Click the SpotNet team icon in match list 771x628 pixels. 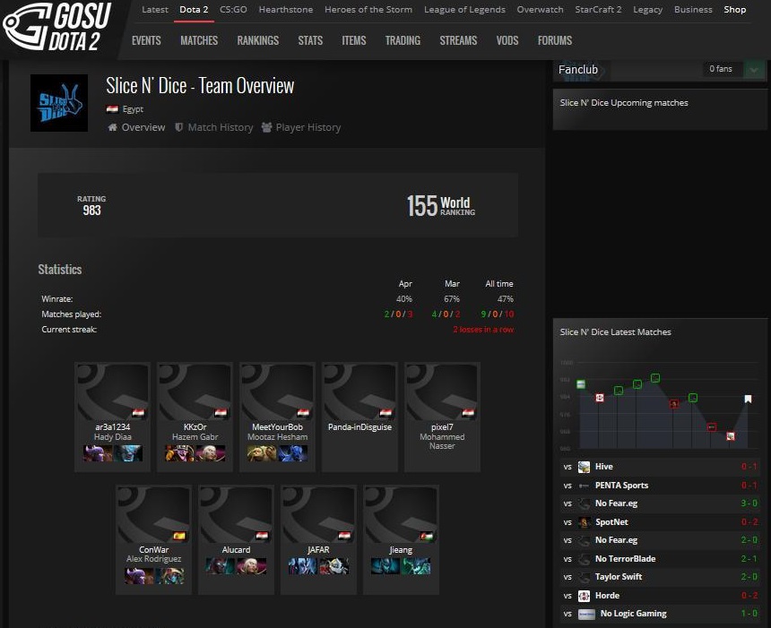585,522
